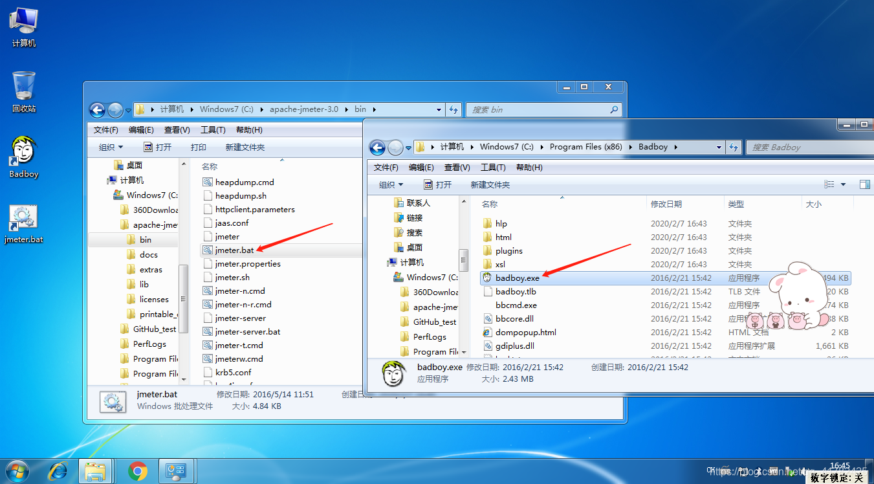This screenshot has width=874, height=484.
Task: Click Badboy window tree scrollbar
Action: pyautogui.click(x=463, y=260)
